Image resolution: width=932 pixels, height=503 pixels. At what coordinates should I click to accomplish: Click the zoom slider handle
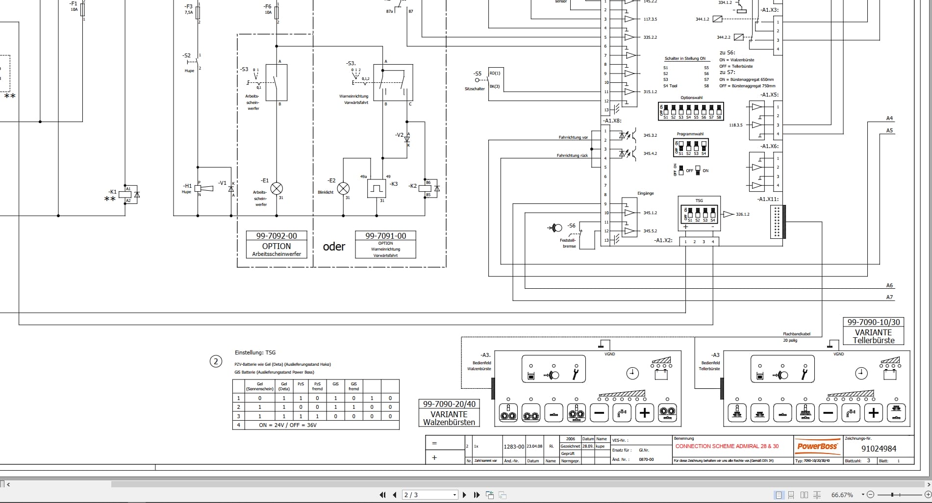coord(893,495)
